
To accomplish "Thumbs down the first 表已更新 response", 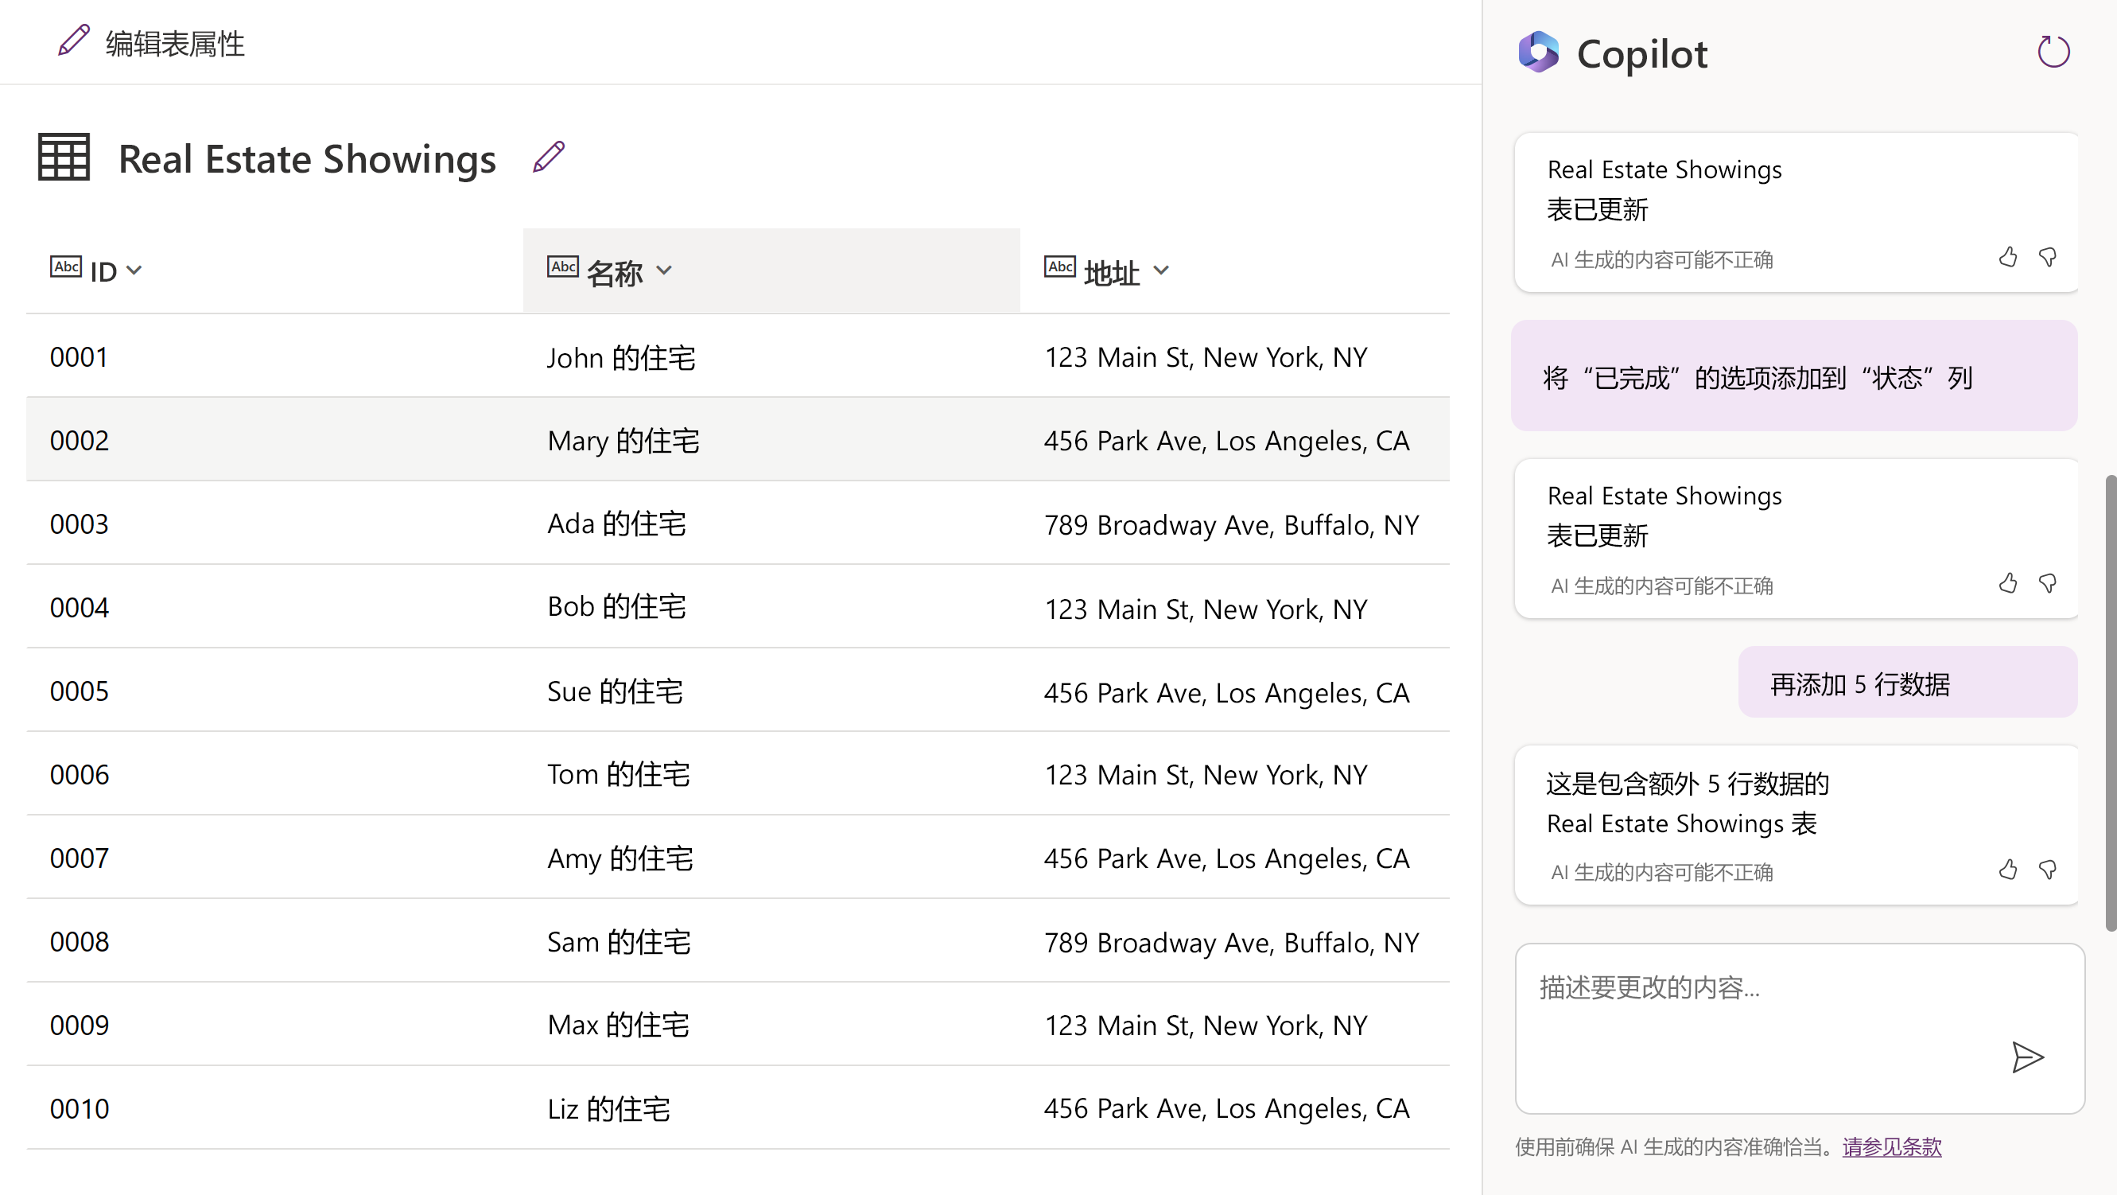I will point(2048,258).
